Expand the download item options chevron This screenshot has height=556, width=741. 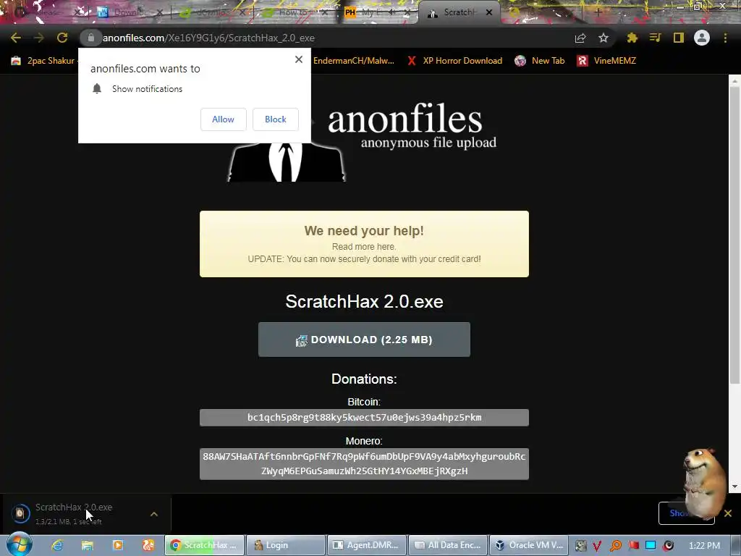[154, 514]
